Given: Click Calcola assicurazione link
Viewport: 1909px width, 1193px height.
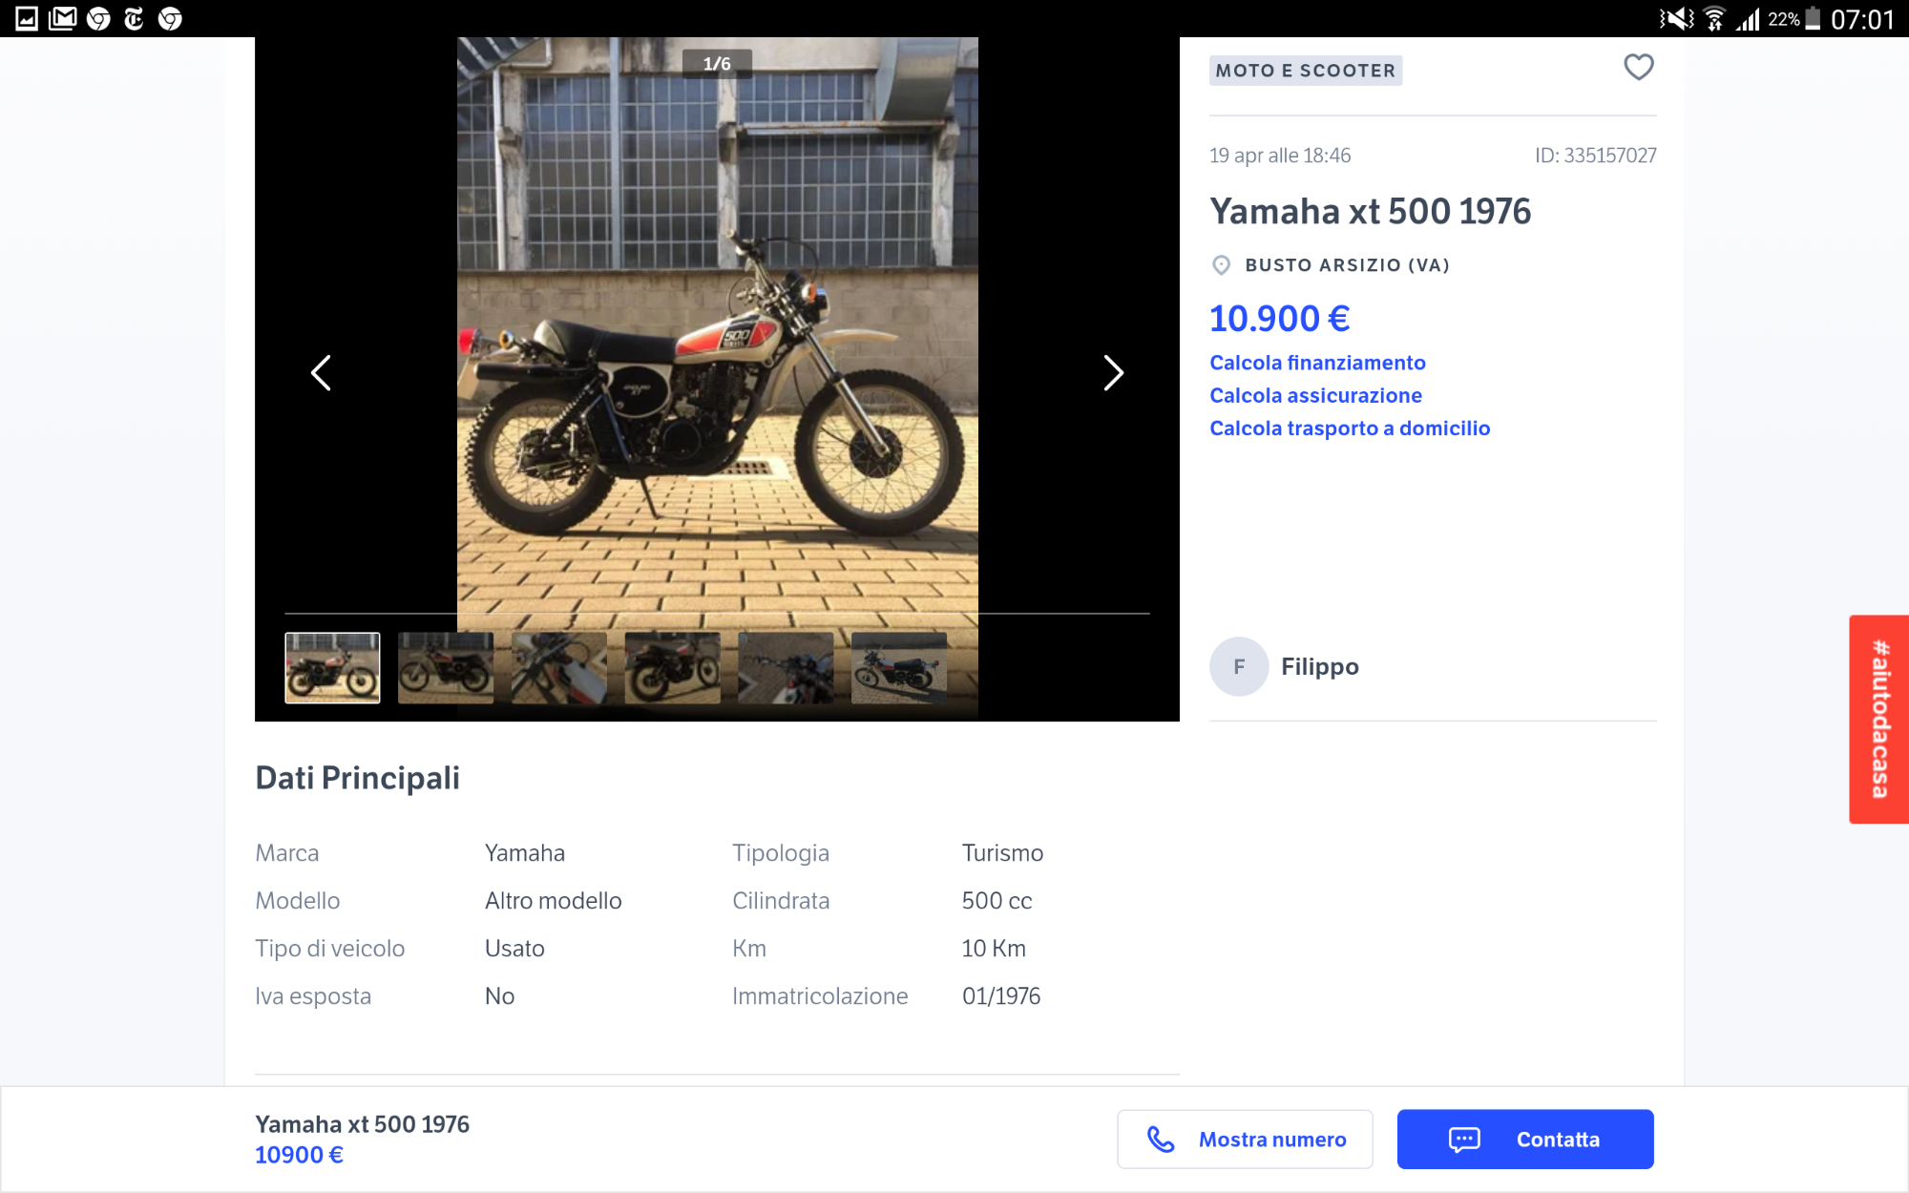Looking at the screenshot, I should coord(1315,395).
